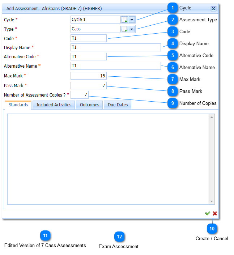Click the add new Type icon
234x255 pixels.
coord(124,29)
